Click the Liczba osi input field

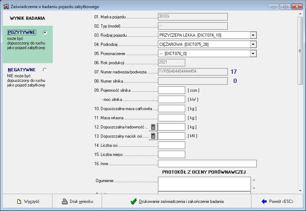tap(171, 145)
